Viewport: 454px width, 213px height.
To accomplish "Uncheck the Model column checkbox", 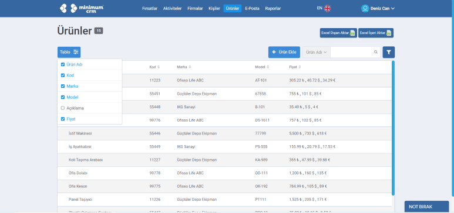I will tap(63, 97).
